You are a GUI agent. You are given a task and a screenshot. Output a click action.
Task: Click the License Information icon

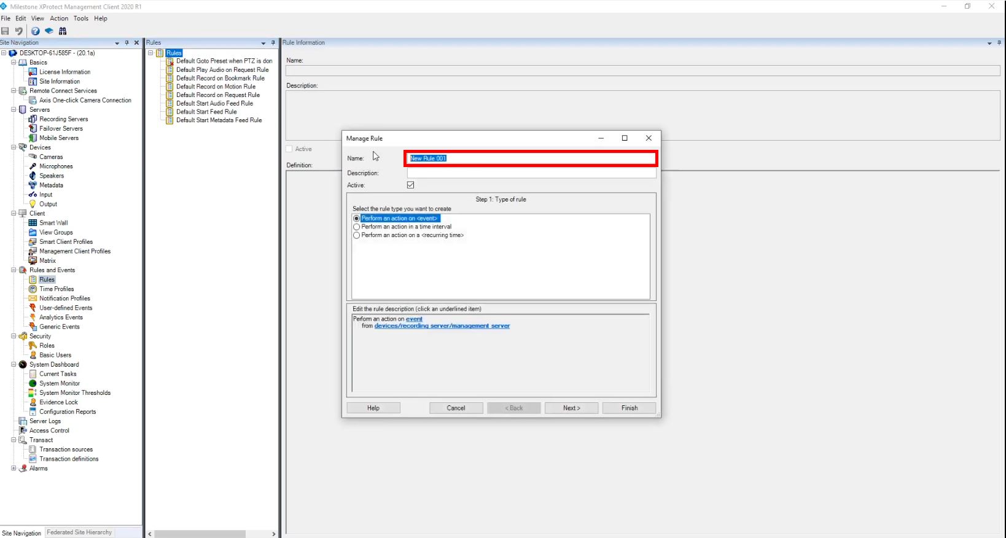33,72
